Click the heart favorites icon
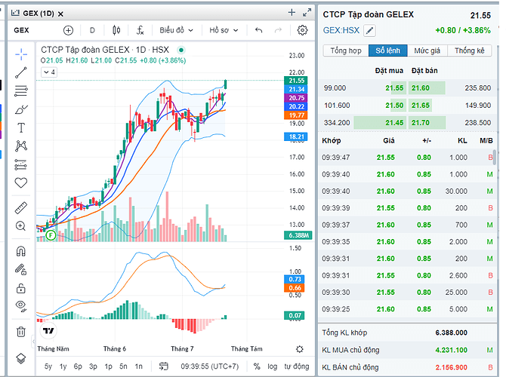Screen dimensions: 506x377 (21, 182)
